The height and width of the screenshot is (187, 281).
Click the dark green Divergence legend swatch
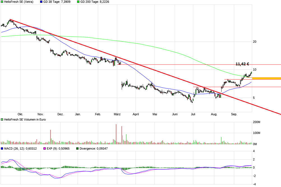[77, 148]
